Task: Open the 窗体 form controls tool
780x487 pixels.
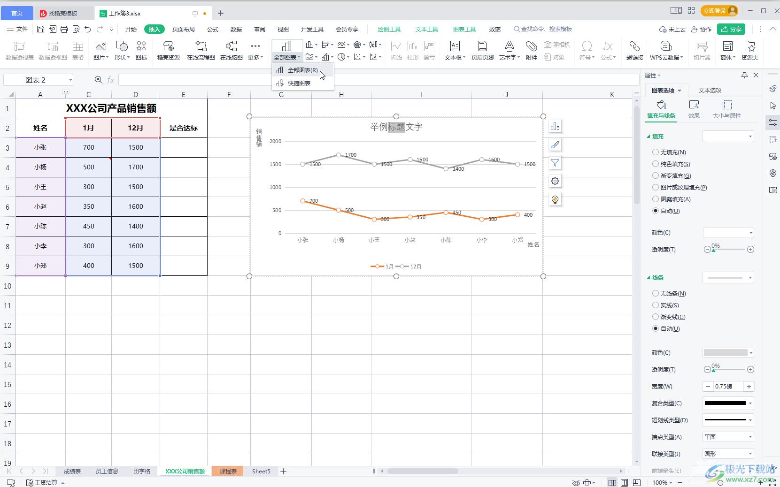Action: 727,51
